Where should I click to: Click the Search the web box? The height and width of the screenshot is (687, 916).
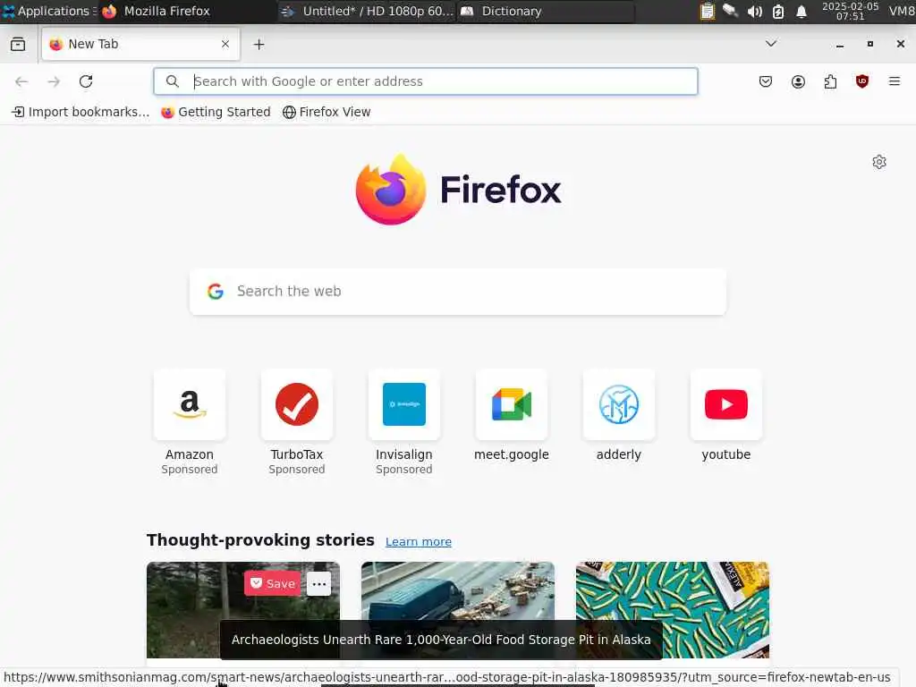458,292
